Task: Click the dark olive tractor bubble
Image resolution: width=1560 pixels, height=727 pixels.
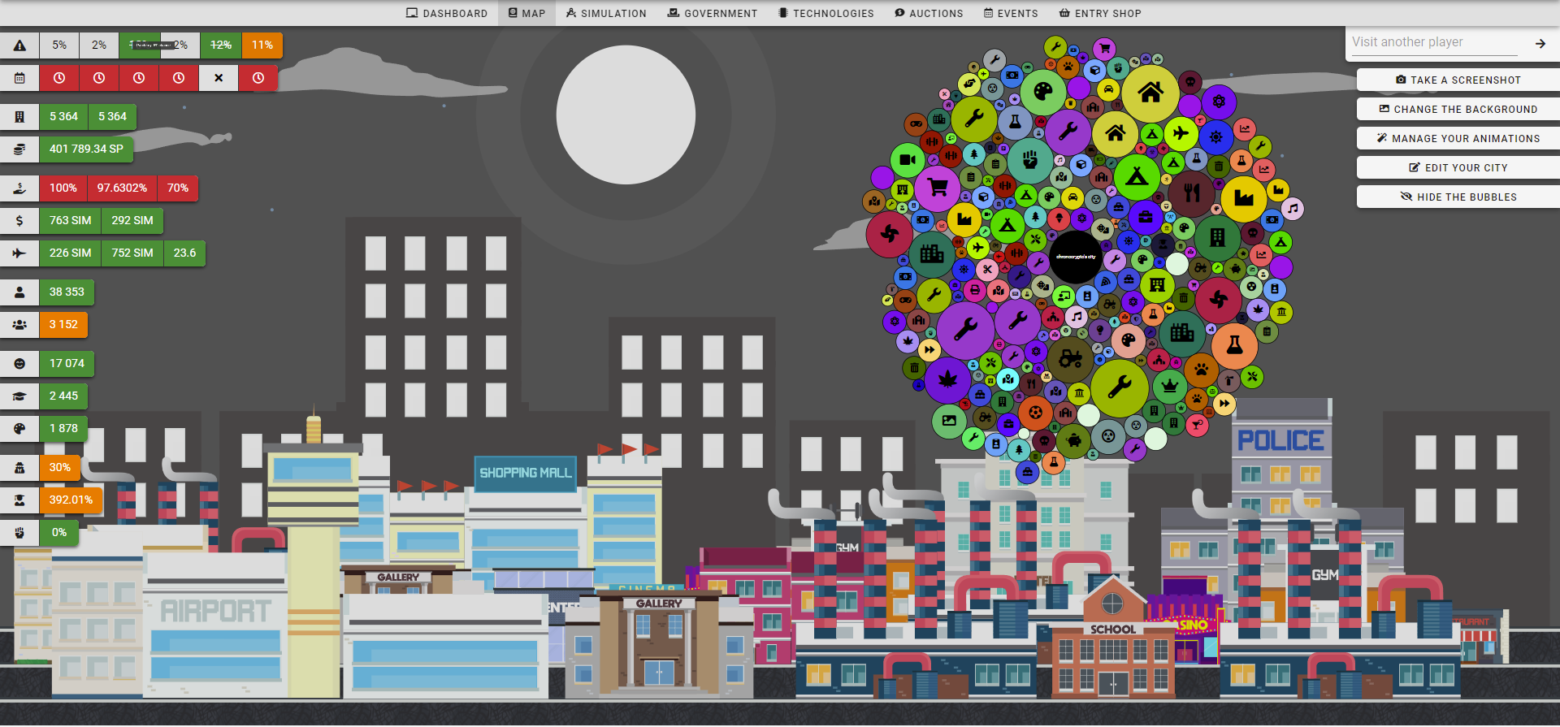Action: (x=1071, y=358)
